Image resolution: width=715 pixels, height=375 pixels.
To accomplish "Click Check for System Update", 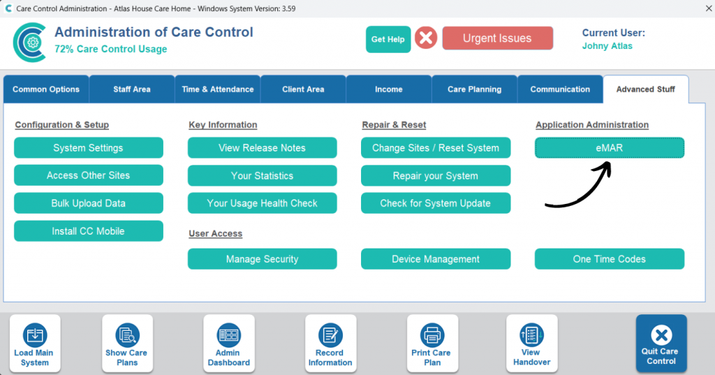I will click(436, 203).
